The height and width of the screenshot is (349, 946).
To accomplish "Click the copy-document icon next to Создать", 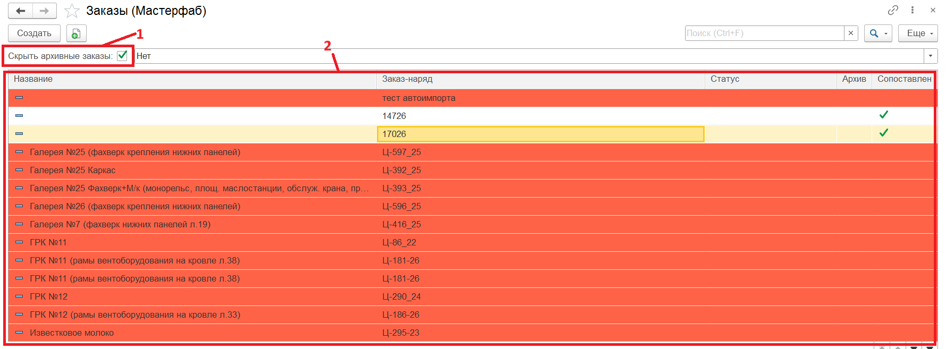I will pos(76,33).
